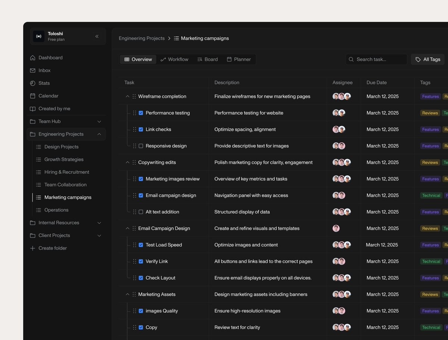
Task: Expand the Internal Resources folder chevron
Action: click(99, 223)
